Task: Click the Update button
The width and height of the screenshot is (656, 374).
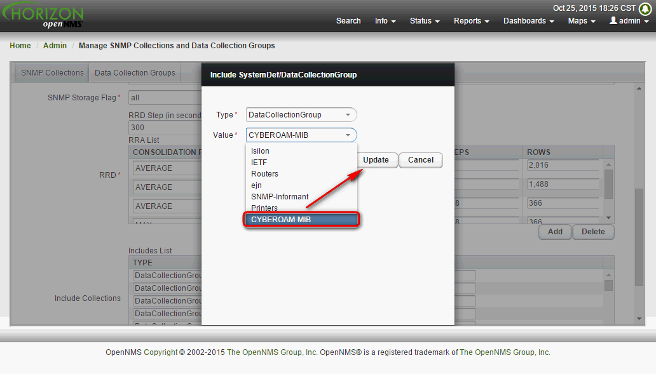Action: point(376,160)
